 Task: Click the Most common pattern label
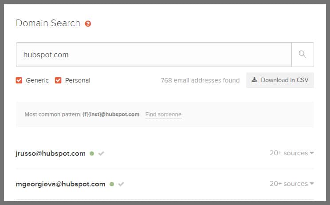click(53, 114)
